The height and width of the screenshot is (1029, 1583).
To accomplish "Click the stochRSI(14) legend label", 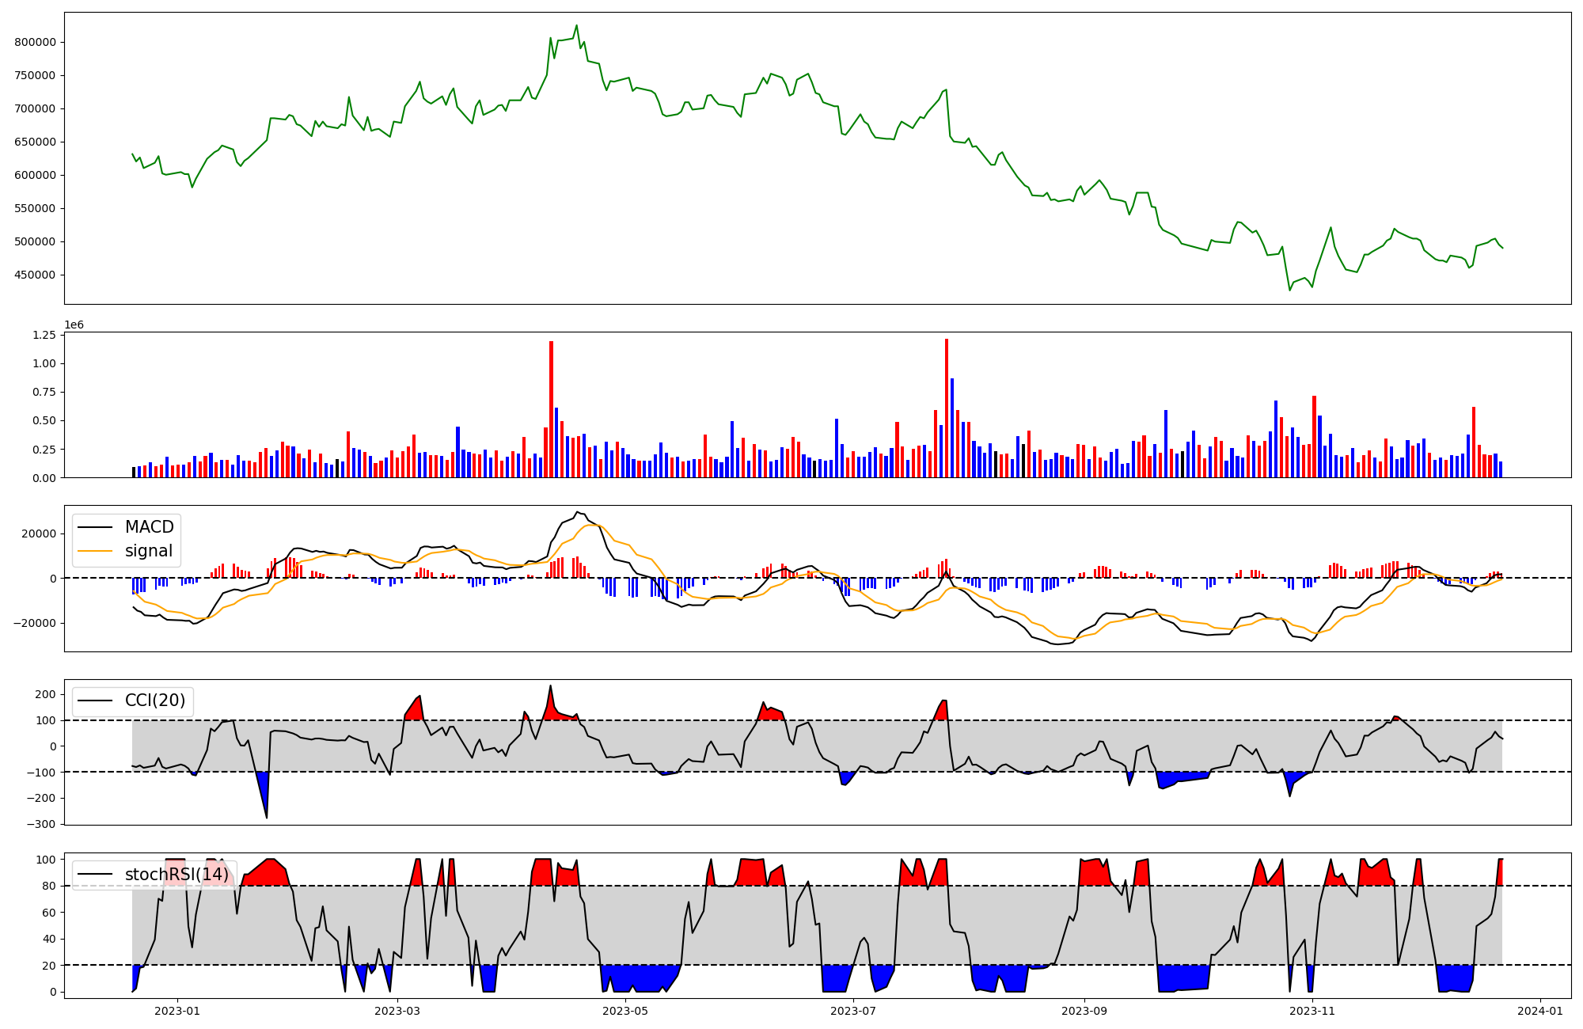I will pyautogui.click(x=177, y=875).
